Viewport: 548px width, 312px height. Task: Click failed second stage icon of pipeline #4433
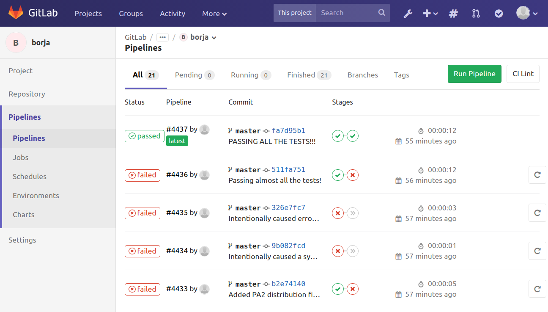click(x=353, y=289)
